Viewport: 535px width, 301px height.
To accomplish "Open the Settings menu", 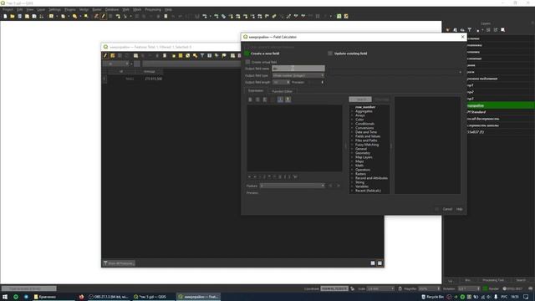I will [54, 9].
